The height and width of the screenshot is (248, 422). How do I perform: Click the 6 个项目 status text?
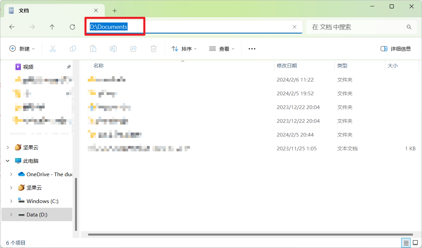pyautogui.click(x=16, y=243)
